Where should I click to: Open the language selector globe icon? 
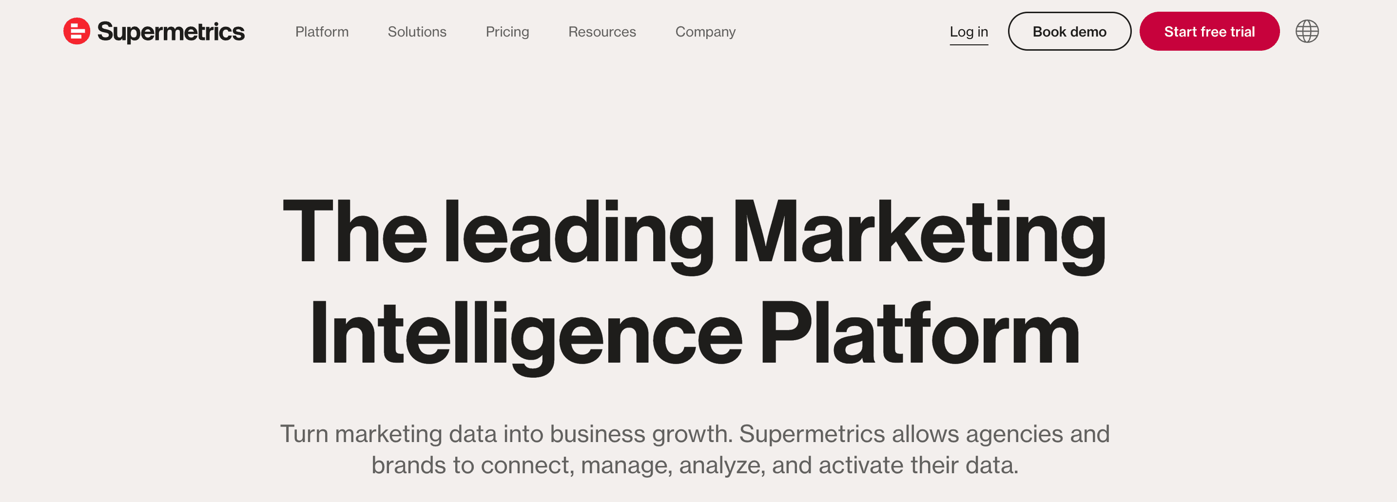[x=1306, y=32]
